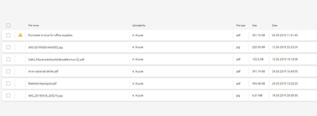Viewport: 317px width, 116px height.
Task: Click the orange warning triangle icon
Action: click(x=20, y=35)
